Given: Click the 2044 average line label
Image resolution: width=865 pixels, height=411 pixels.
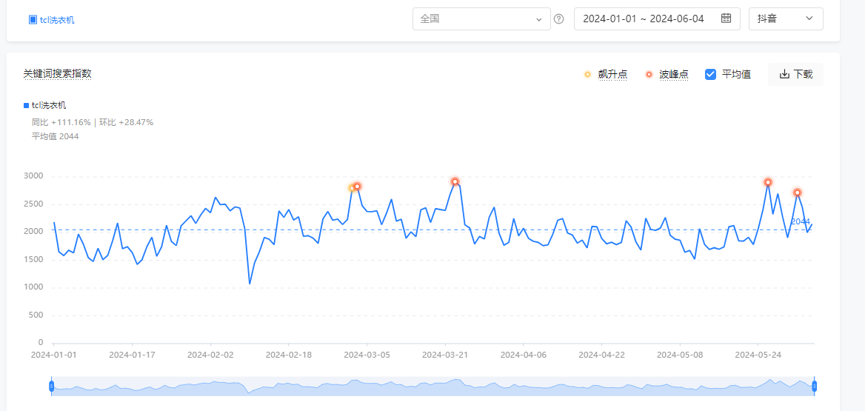Looking at the screenshot, I should [x=801, y=221].
